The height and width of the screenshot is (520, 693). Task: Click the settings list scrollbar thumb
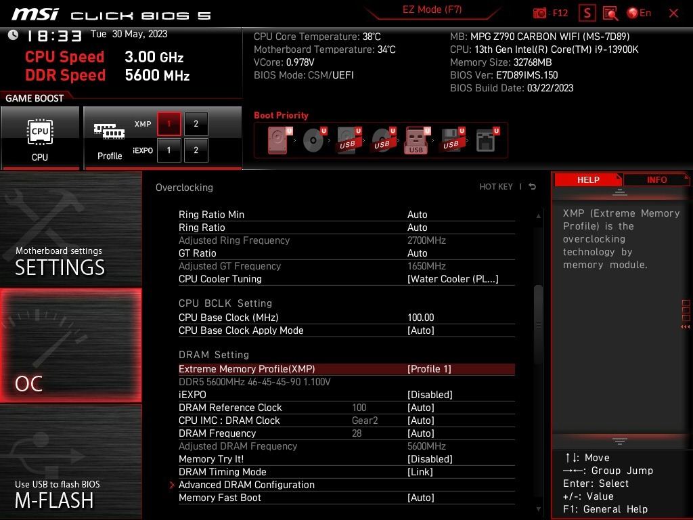[x=538, y=325]
